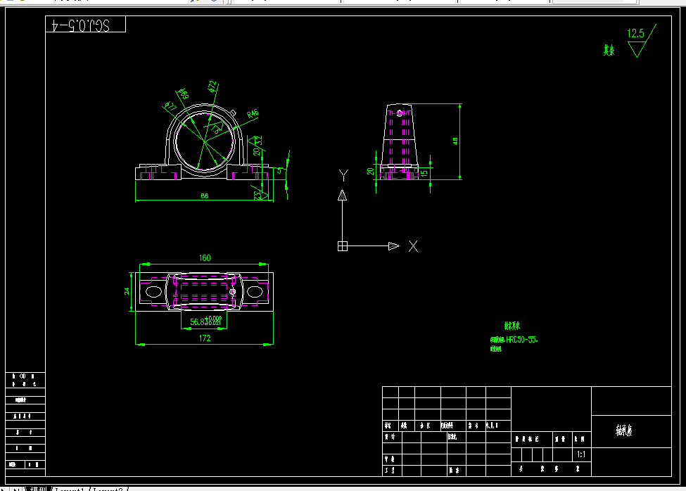Select the 12.5 surface roughness value

click(635, 34)
